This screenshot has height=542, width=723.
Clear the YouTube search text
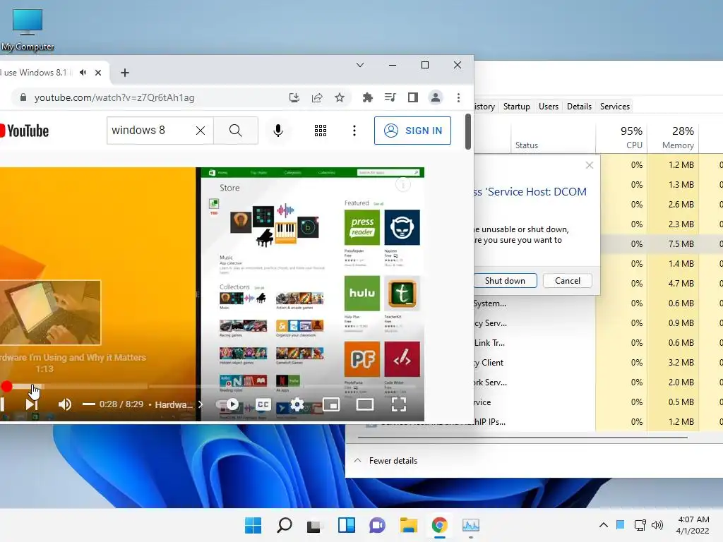coord(201,131)
